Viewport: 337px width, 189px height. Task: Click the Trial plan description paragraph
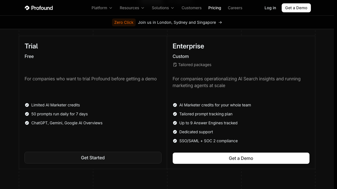click(91, 79)
